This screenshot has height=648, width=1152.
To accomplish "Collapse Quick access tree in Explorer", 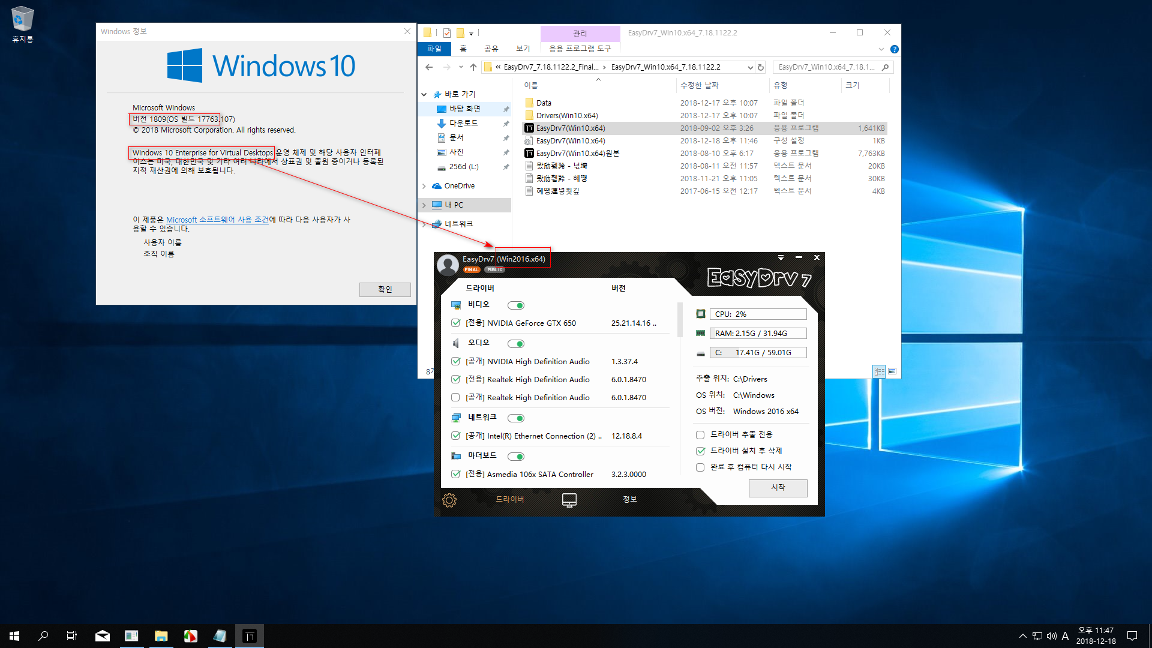I will (x=424, y=95).
